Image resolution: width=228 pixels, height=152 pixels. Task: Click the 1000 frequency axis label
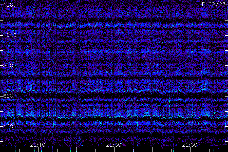tap(10, 35)
